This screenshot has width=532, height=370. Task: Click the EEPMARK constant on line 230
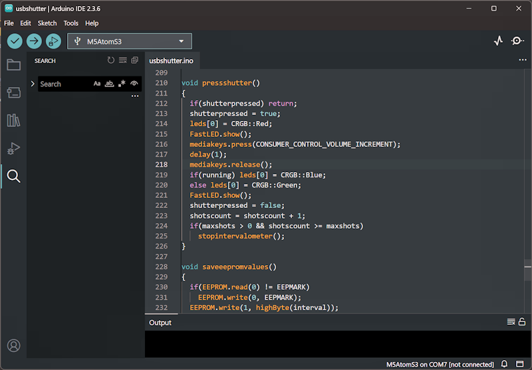coord(291,288)
